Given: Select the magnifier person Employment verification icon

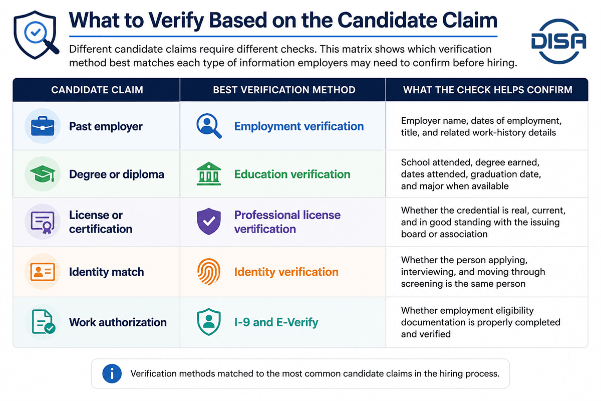Looking at the screenshot, I should tap(209, 126).
